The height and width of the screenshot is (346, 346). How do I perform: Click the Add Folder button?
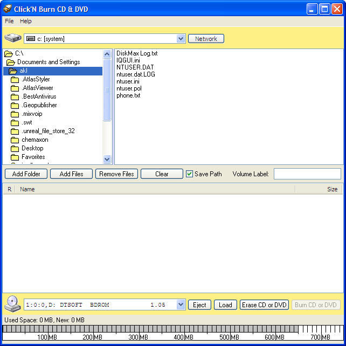(x=26, y=174)
